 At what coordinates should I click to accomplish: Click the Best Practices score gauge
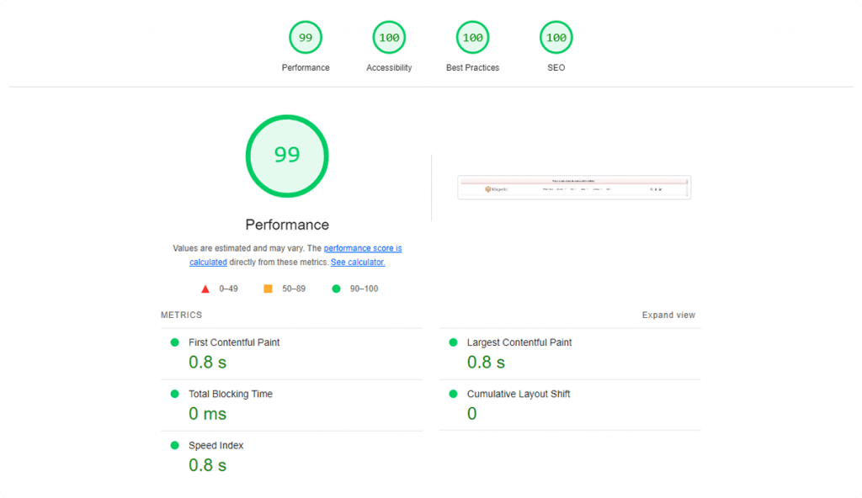pos(472,37)
